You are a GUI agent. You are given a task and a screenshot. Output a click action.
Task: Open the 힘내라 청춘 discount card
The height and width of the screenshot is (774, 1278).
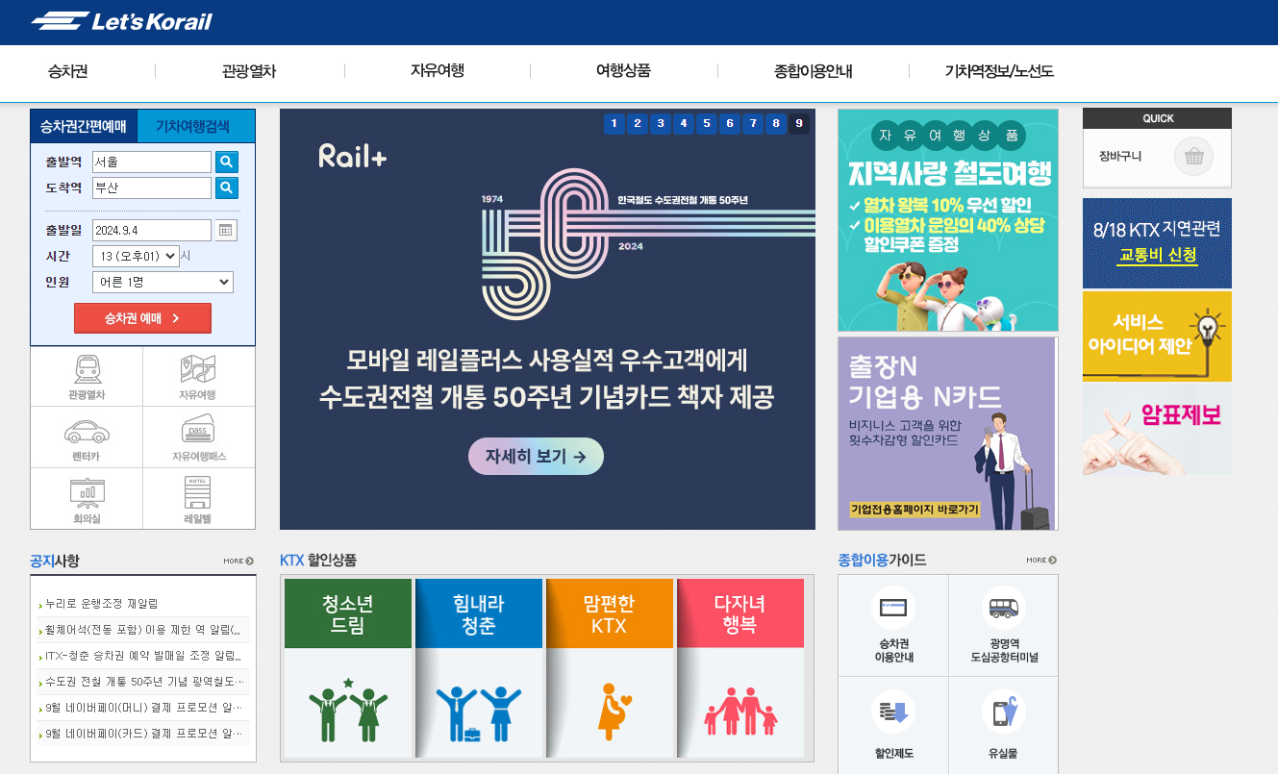tap(479, 668)
